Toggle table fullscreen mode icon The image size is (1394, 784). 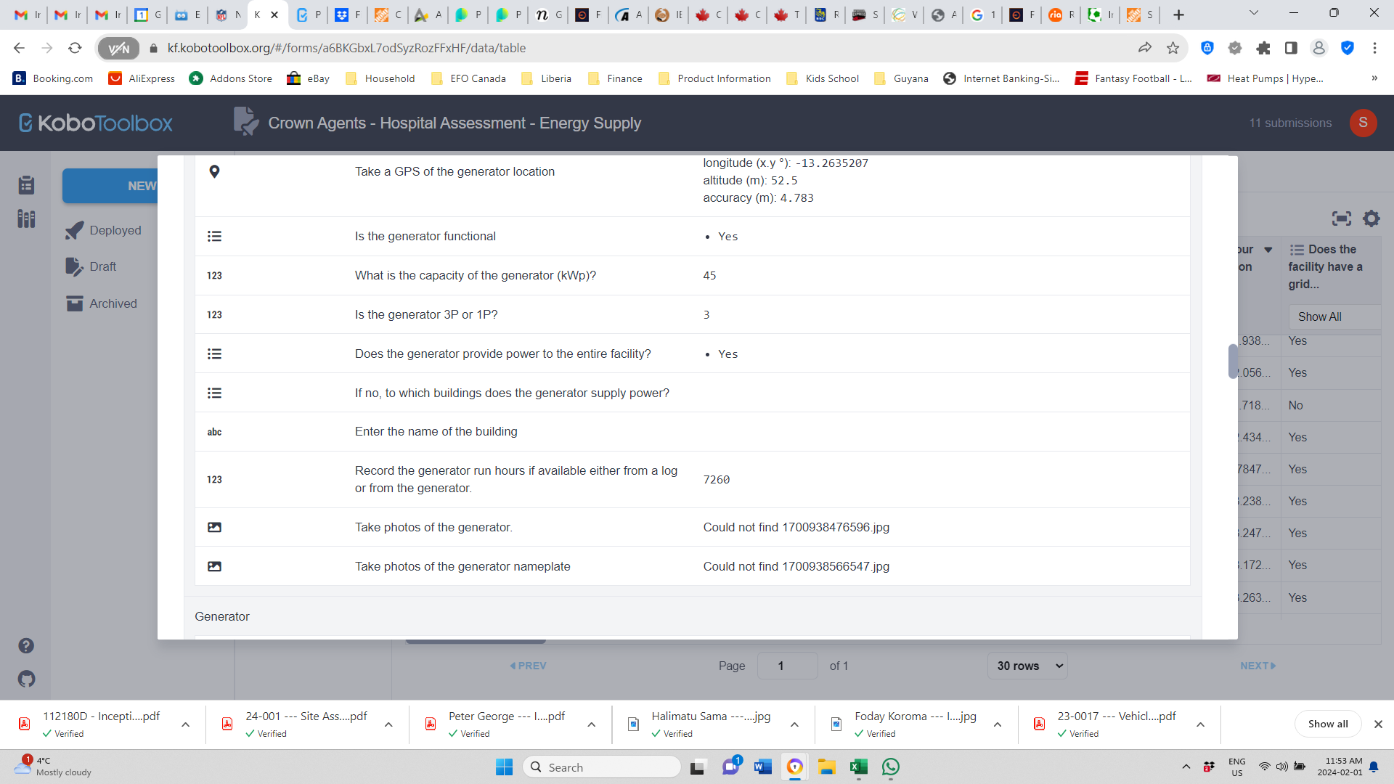click(1341, 219)
